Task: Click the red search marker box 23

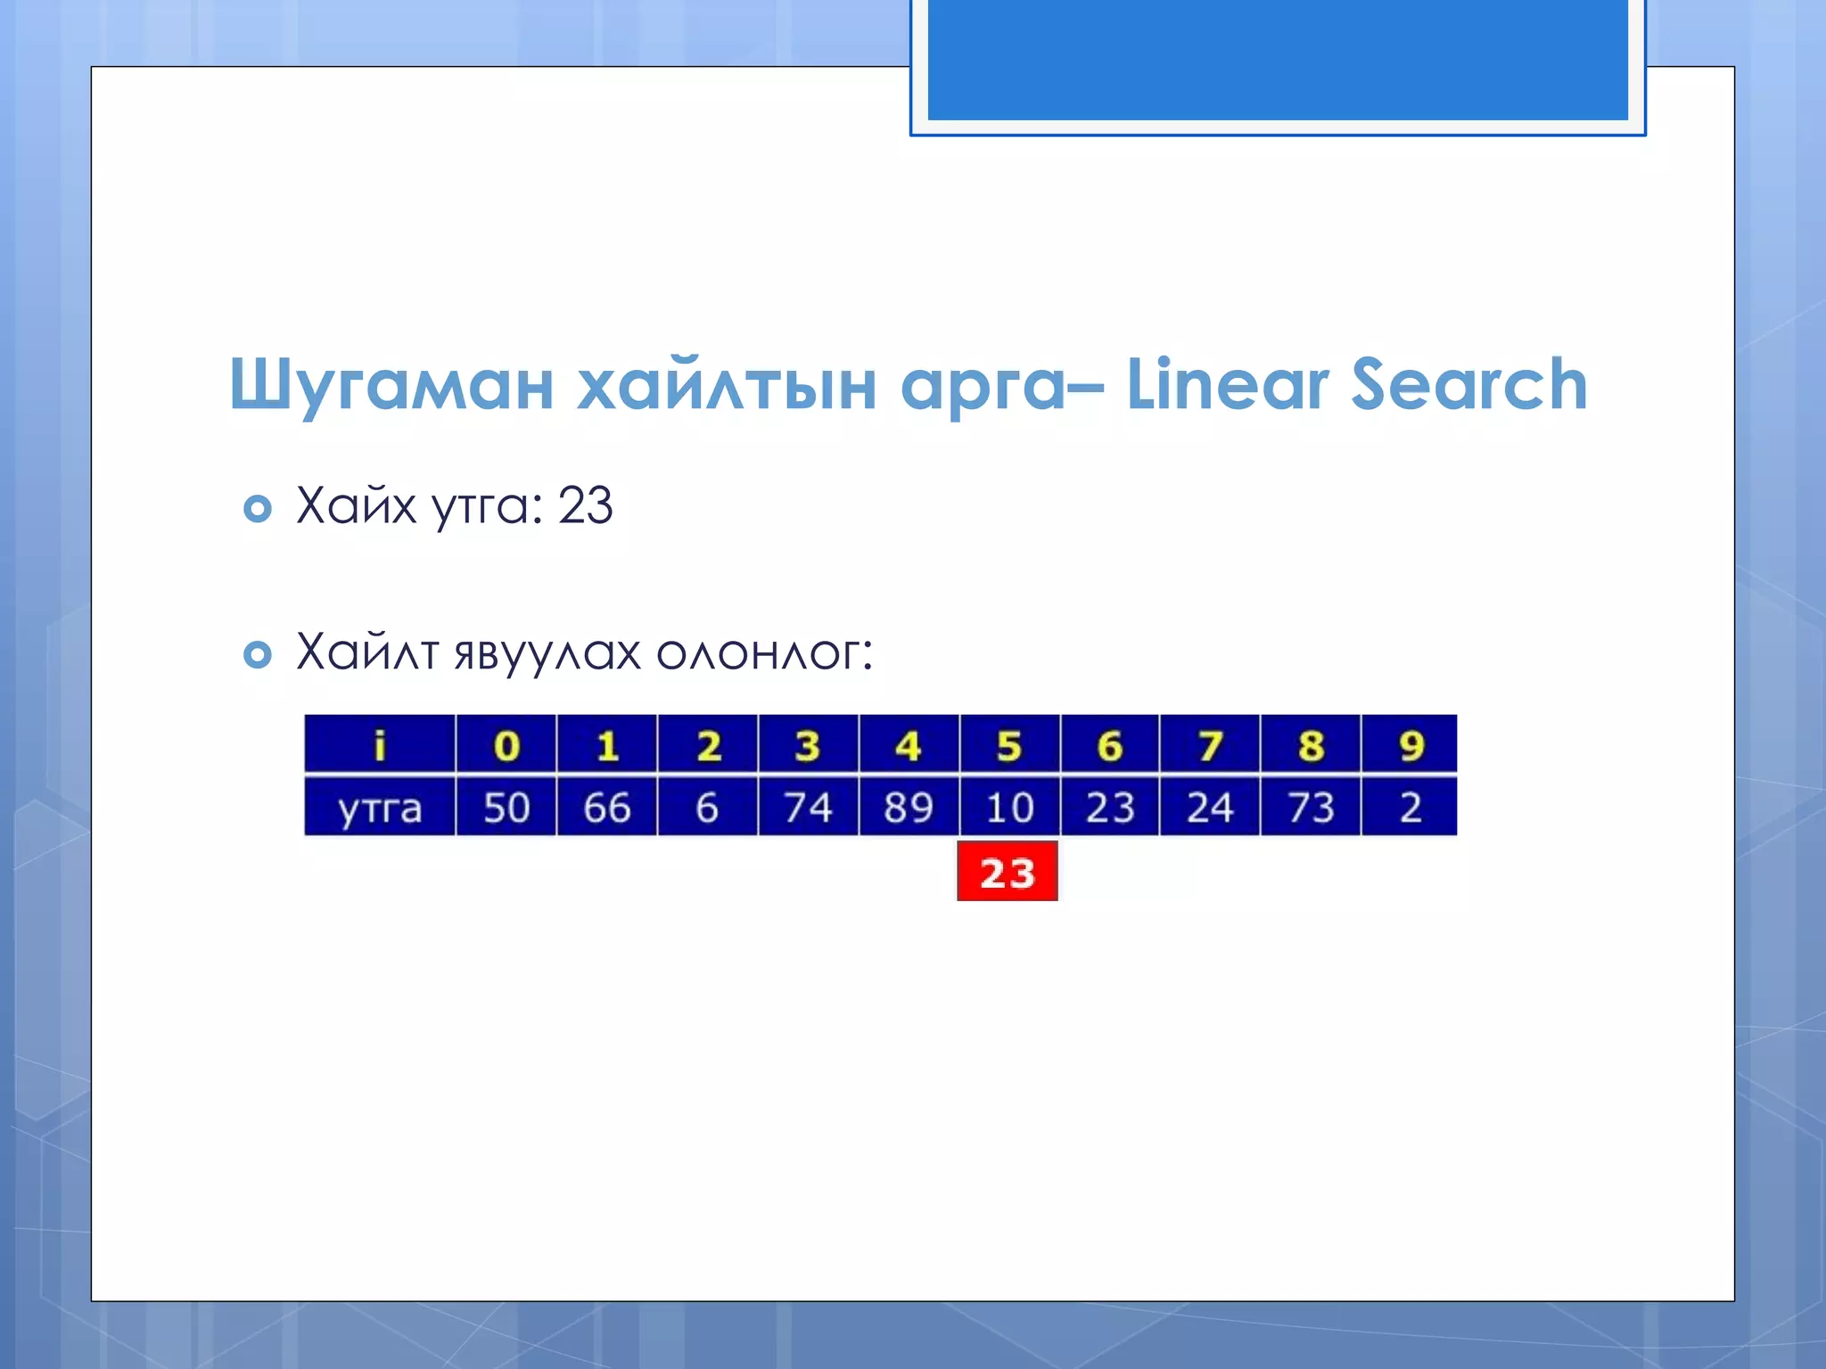Action: [x=1008, y=871]
